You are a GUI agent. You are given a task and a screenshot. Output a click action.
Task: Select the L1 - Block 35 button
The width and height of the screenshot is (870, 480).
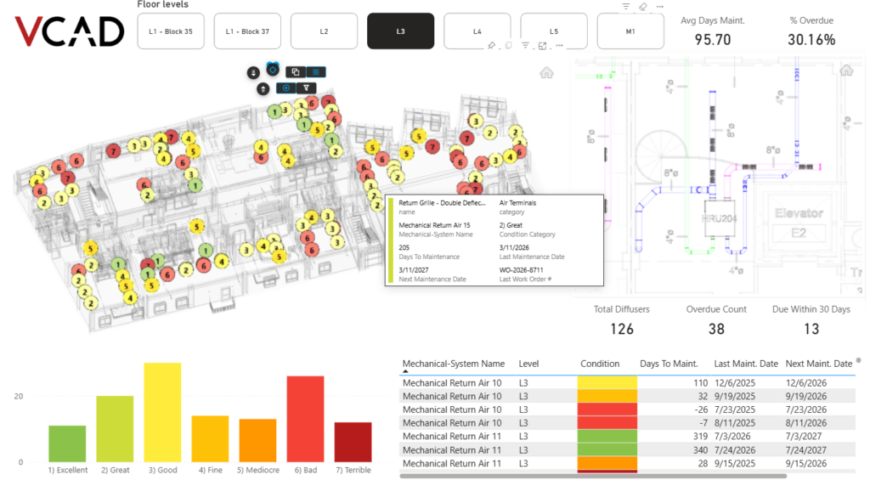(170, 31)
